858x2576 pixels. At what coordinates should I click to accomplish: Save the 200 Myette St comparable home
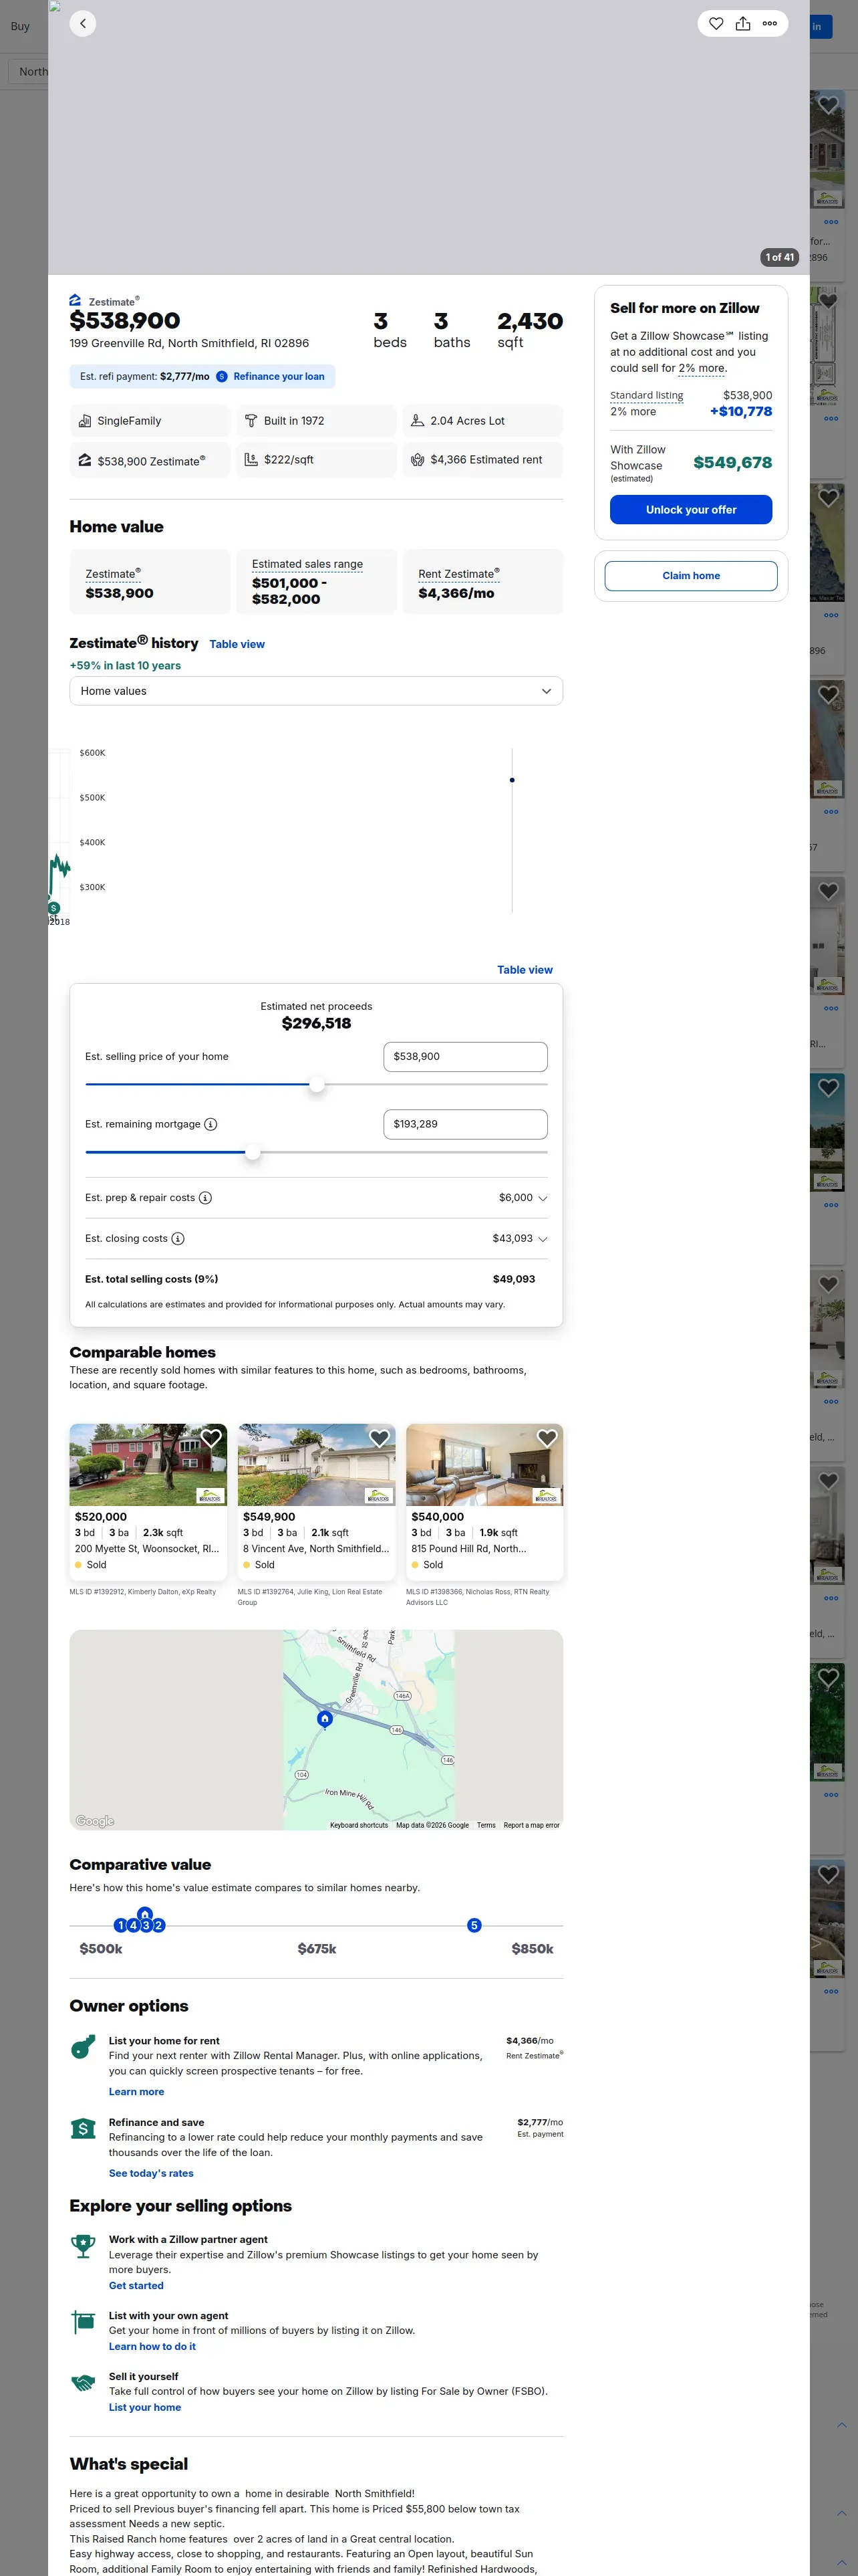click(x=210, y=1438)
